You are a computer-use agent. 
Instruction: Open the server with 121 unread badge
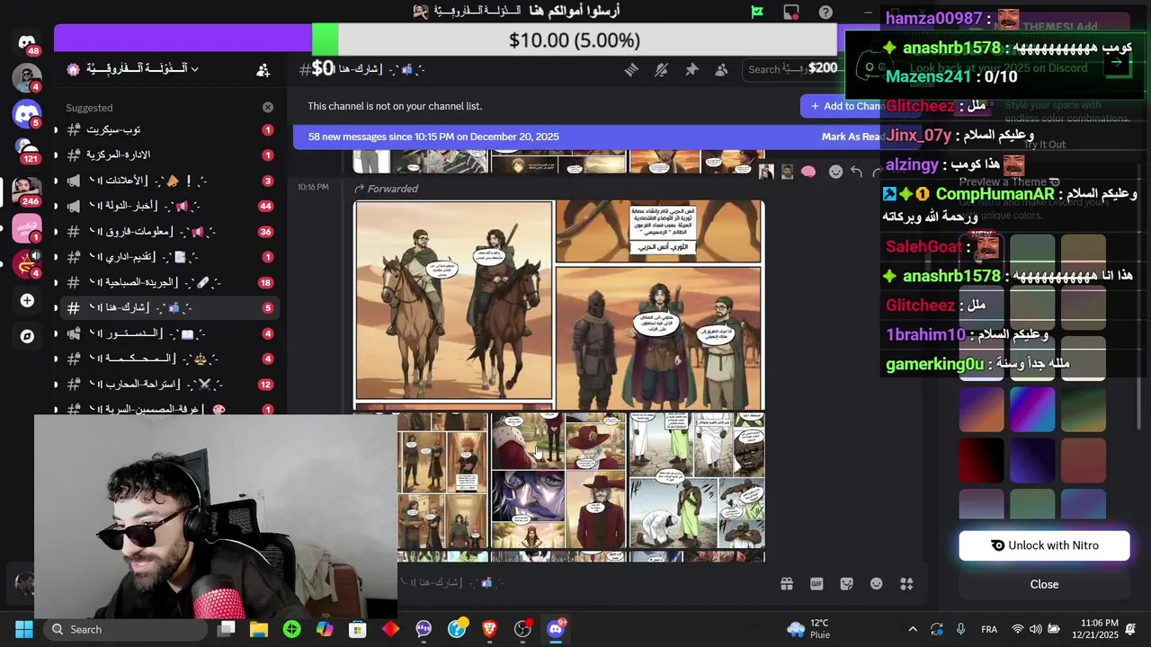(x=27, y=149)
